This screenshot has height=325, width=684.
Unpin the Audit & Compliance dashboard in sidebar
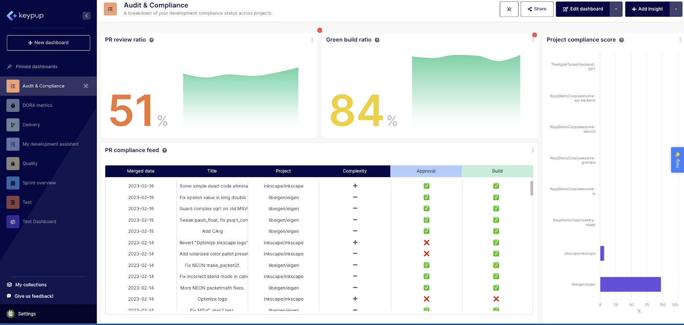coord(86,86)
